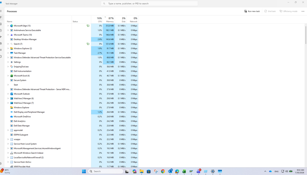Click the Efficiency mode button
This screenshot has width=307, height=175.
coord(288,11)
